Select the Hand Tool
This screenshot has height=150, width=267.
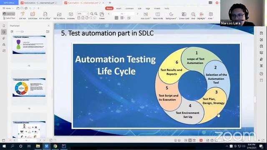tap(9, 14)
